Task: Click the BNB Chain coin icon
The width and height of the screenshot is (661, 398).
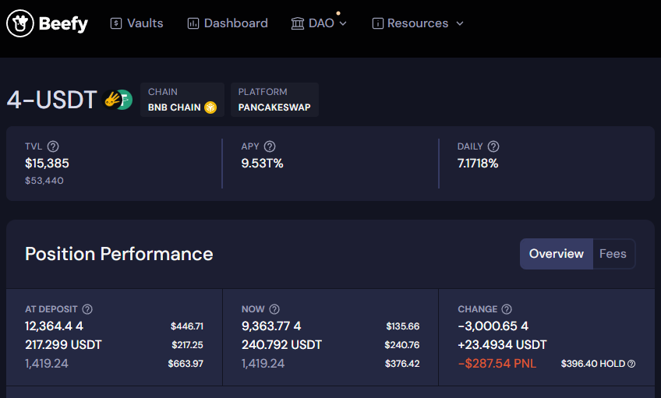Action: [x=210, y=107]
